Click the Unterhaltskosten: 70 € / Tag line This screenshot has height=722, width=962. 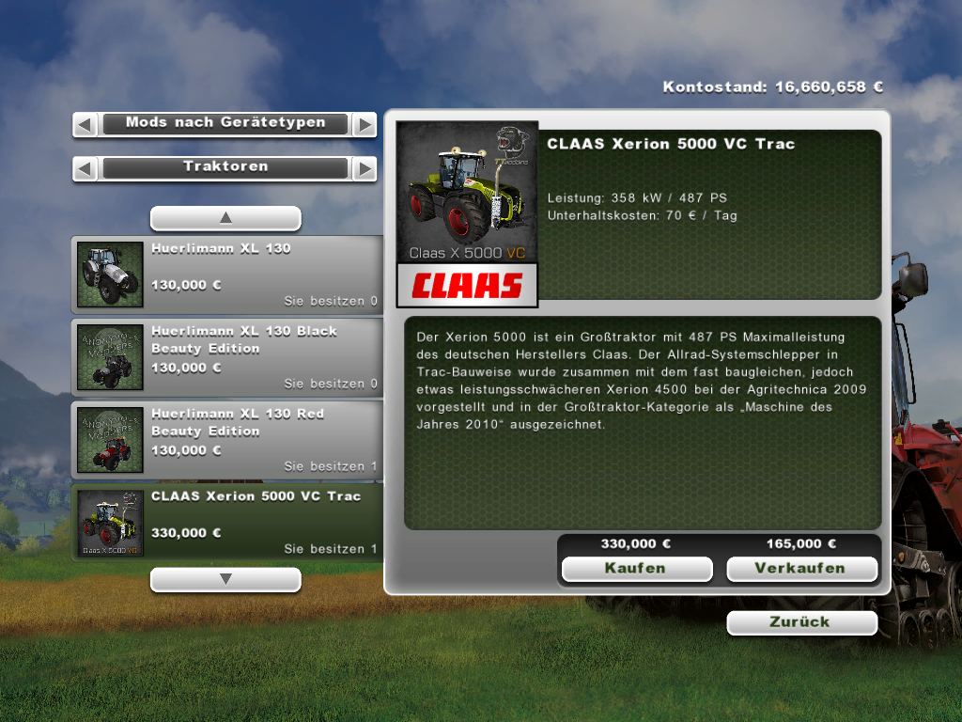coord(643,215)
